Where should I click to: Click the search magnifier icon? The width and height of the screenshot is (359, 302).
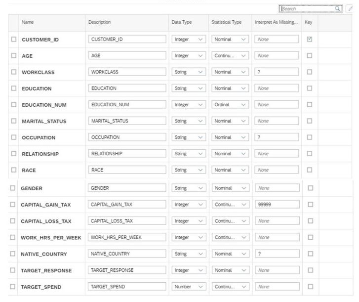[x=338, y=8]
